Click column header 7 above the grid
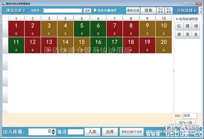Screen dimensions: 204x139 pos(114,18)
